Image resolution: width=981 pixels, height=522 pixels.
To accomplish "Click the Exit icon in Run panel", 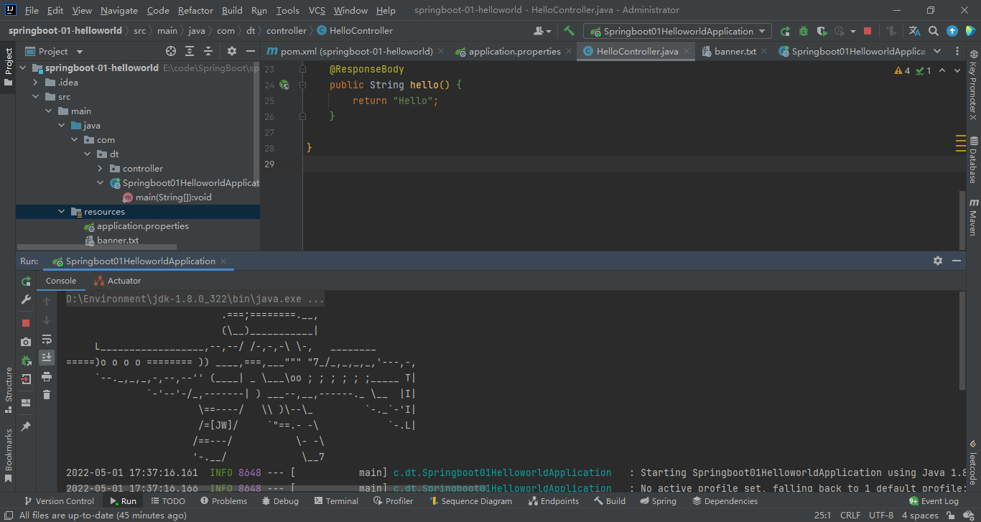I will coord(26,379).
